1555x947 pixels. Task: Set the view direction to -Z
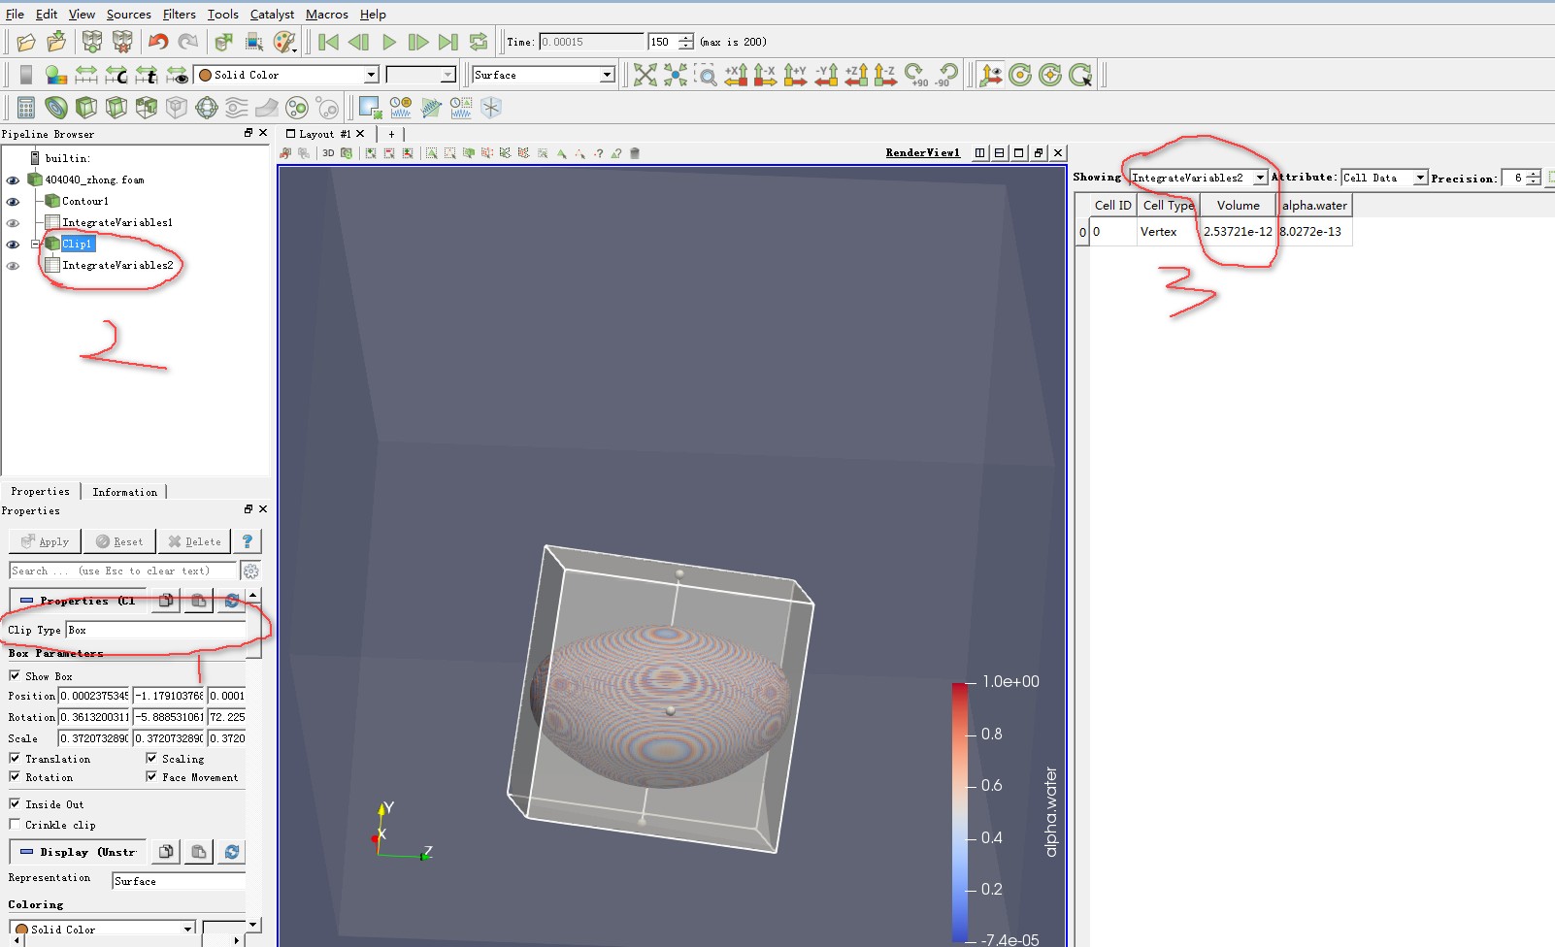coord(885,75)
